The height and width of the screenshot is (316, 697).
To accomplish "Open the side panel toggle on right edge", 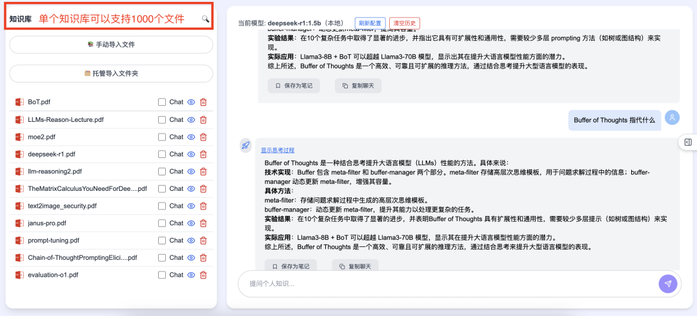I will coord(688,142).
